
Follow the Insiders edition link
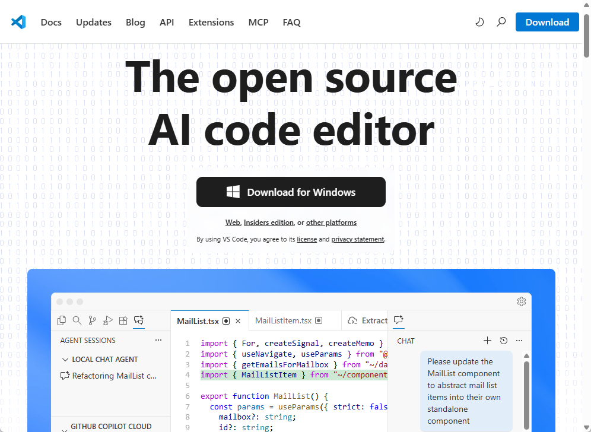coord(268,223)
